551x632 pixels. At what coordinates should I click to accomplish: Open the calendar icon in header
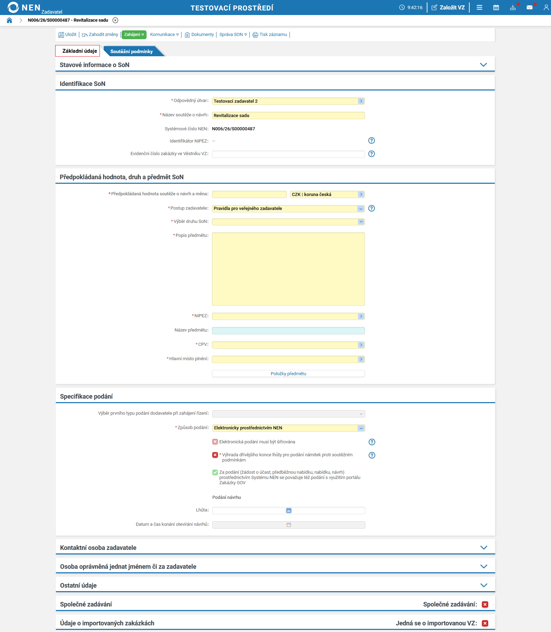point(496,7)
